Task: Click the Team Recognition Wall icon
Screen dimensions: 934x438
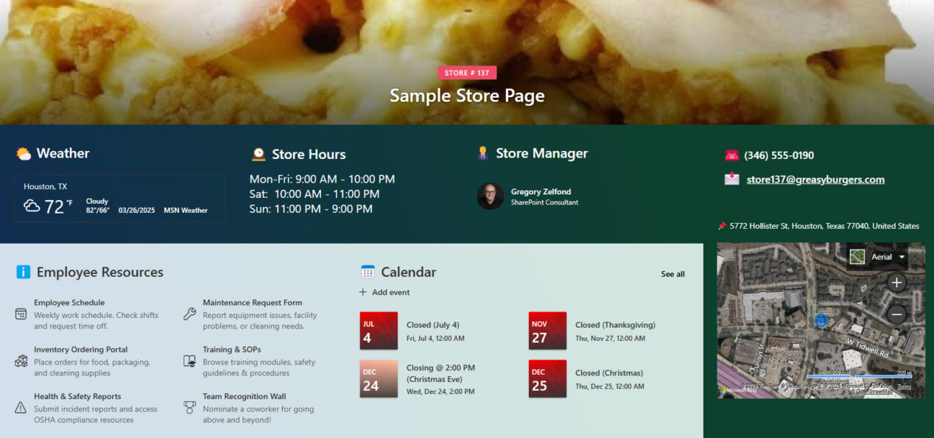Action: [x=189, y=406]
